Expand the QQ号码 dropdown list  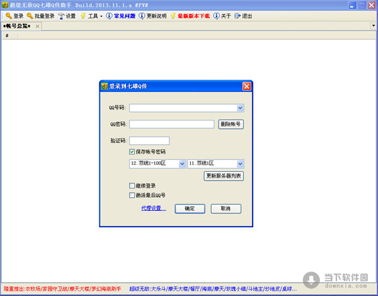point(240,108)
